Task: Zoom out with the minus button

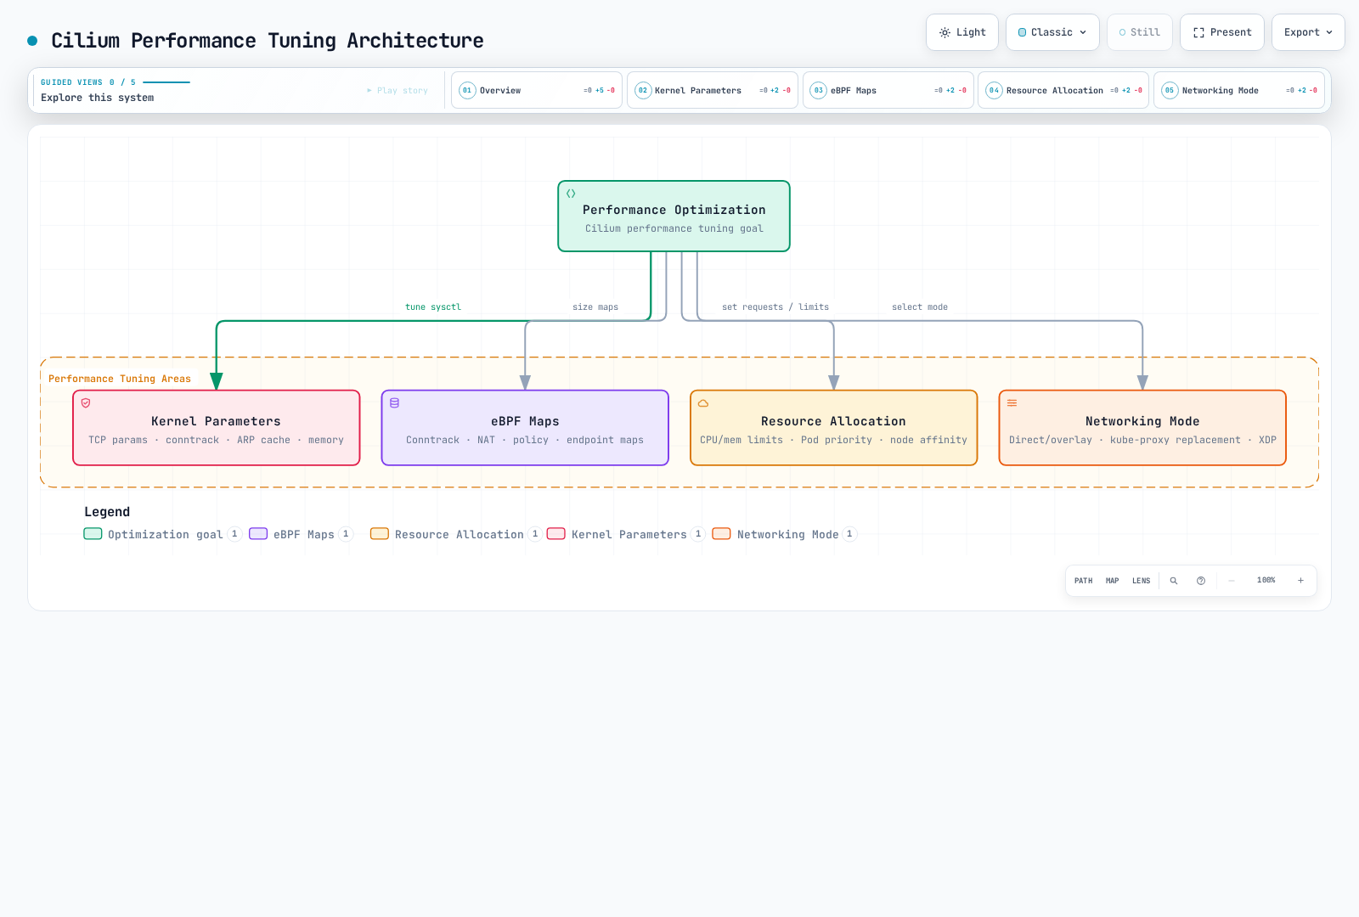Action: coord(1232,581)
